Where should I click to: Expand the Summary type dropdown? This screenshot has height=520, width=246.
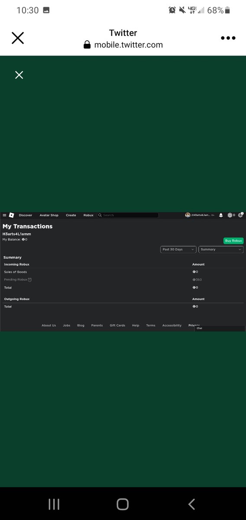221,250
